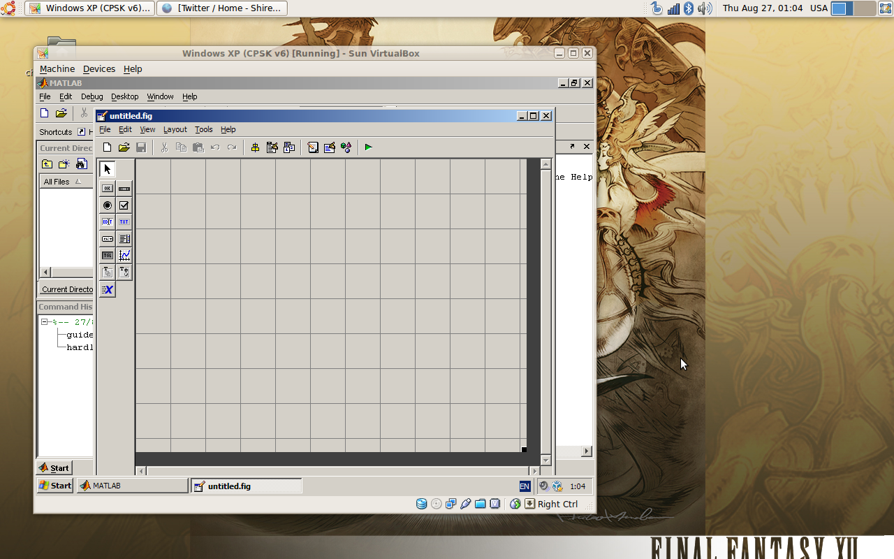Open a figure file from GUIDE toolbar

[x=124, y=147]
